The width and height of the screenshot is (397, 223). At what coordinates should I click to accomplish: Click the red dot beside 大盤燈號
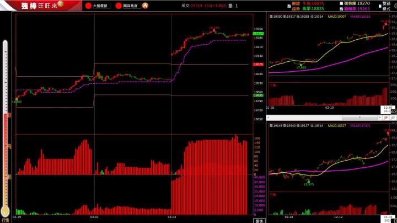[x=89, y=6]
